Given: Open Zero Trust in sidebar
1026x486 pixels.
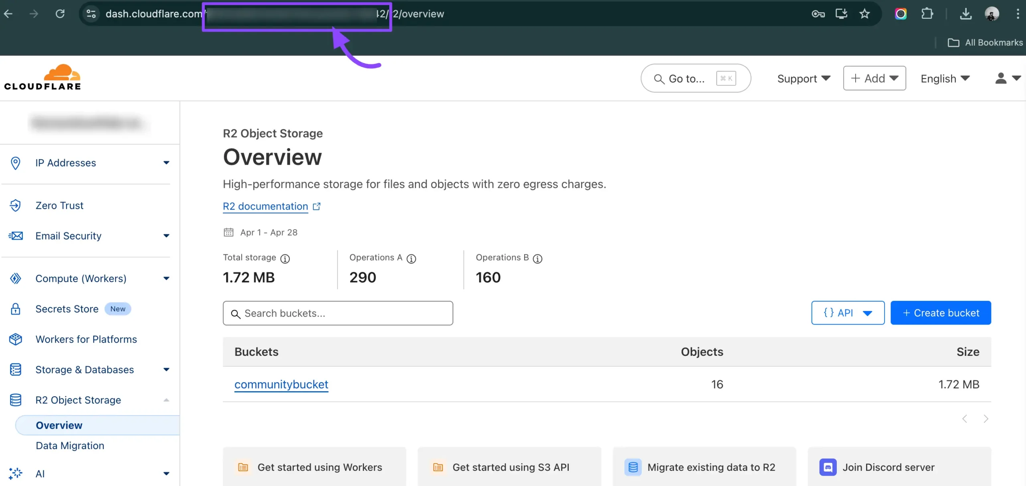Looking at the screenshot, I should [x=59, y=206].
